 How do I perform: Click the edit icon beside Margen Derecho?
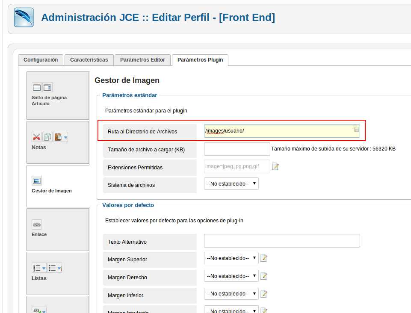click(264, 276)
